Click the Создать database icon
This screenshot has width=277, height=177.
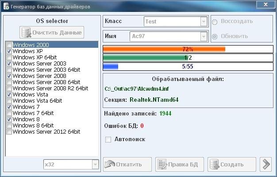(x=214, y=164)
